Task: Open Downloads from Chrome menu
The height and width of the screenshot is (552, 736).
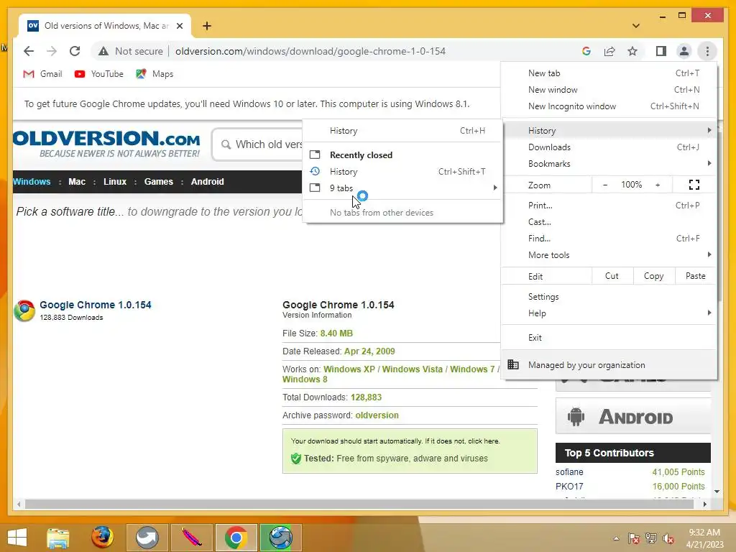Action: point(609,147)
